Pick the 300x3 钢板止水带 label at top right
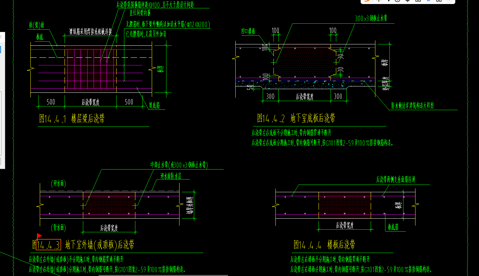 tap(371, 19)
